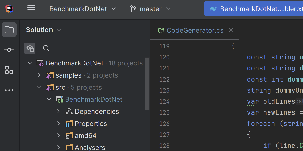303x151 pixels.
Task: Close the CodeGenerator.cs tab
Action: [x=231, y=30]
